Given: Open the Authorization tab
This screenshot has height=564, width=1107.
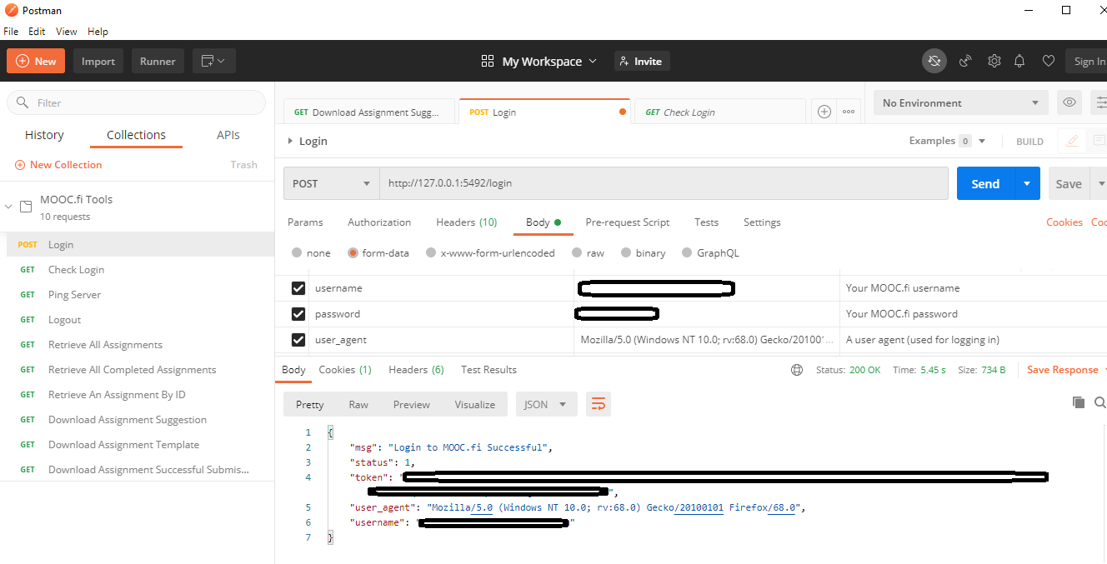Looking at the screenshot, I should tap(379, 222).
